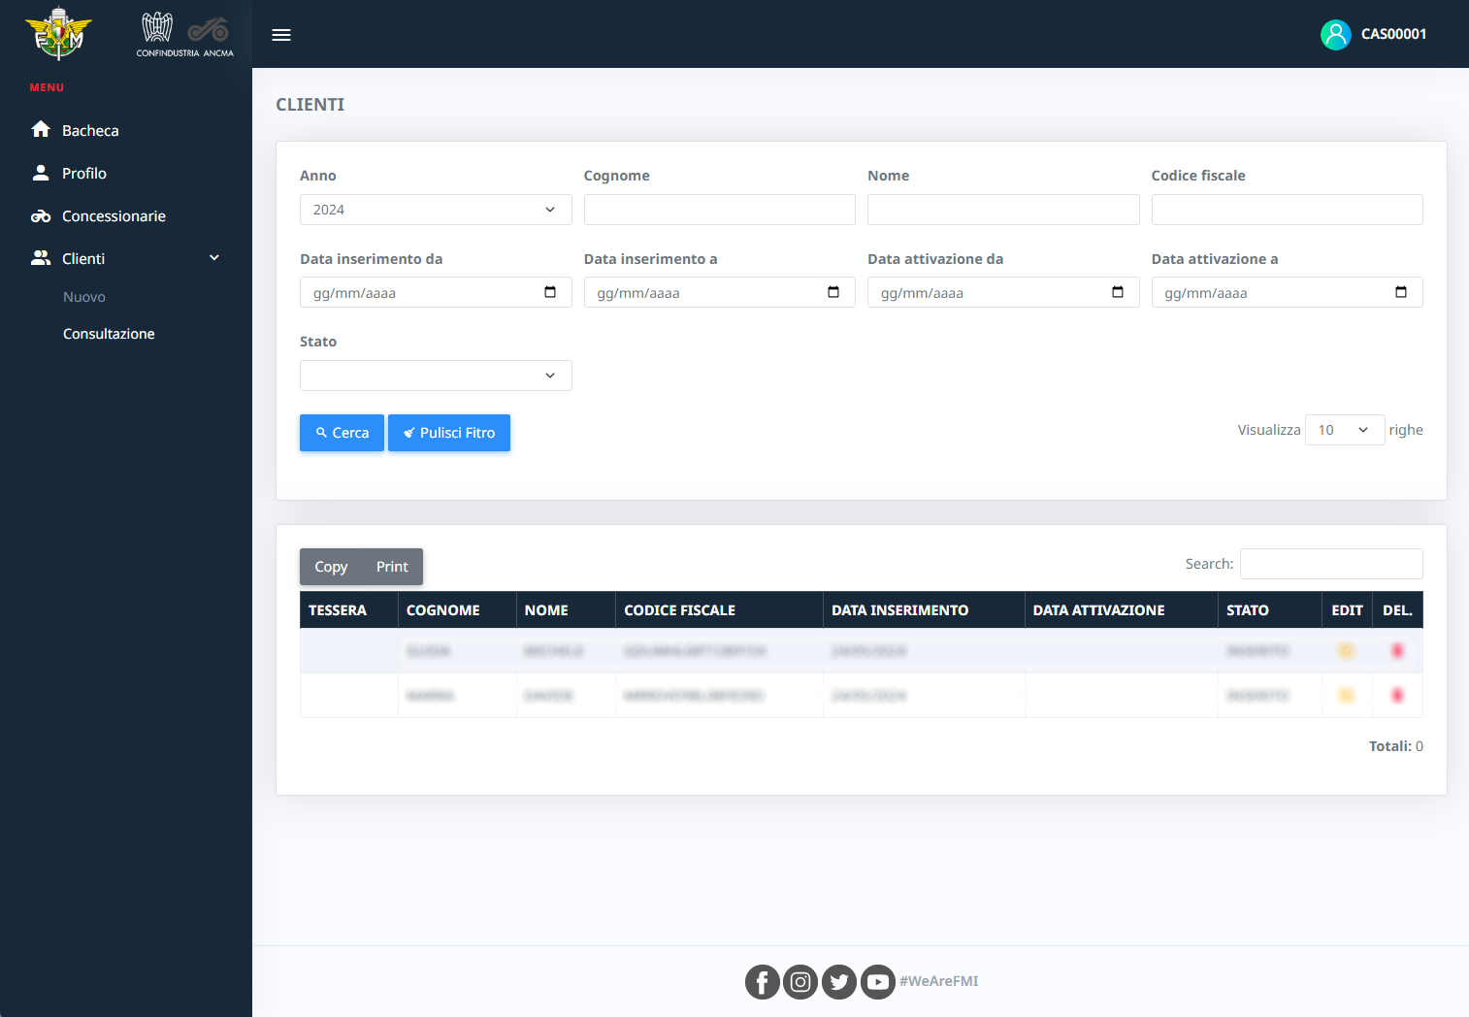The height and width of the screenshot is (1017, 1469).
Task: Focus the Codice fiscale input field
Action: 1288,210
